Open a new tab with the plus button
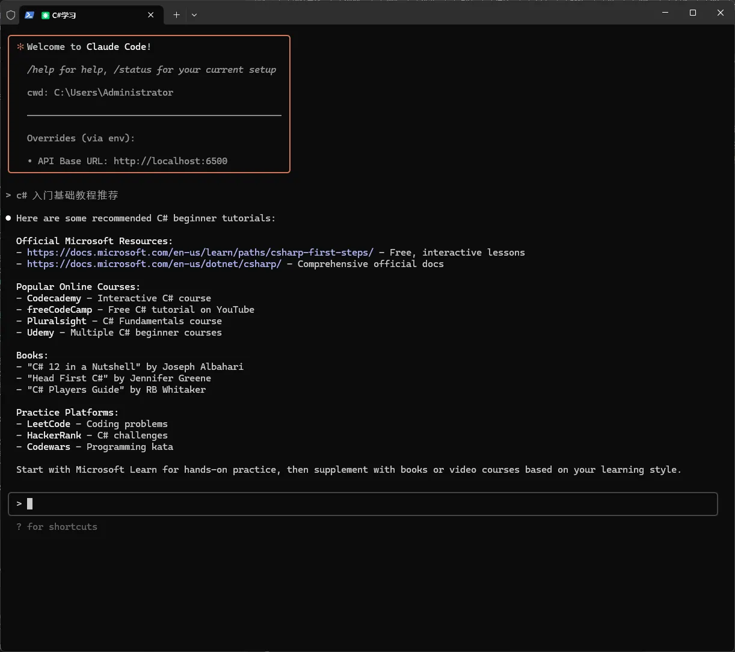This screenshot has height=652, width=735. tap(176, 15)
